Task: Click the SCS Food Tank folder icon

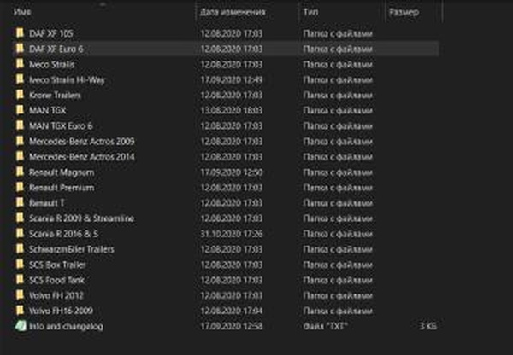Action: click(21, 279)
